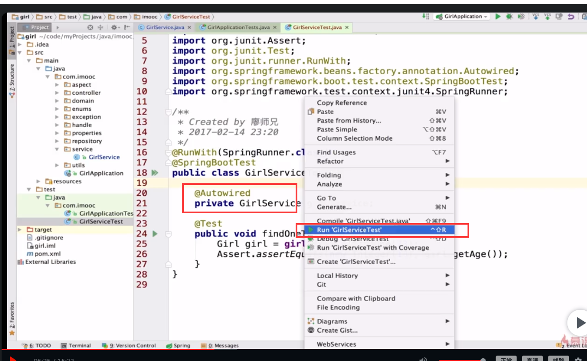
Task: Click the scroll-from-source target icon in Project panel
Action: tap(90, 27)
